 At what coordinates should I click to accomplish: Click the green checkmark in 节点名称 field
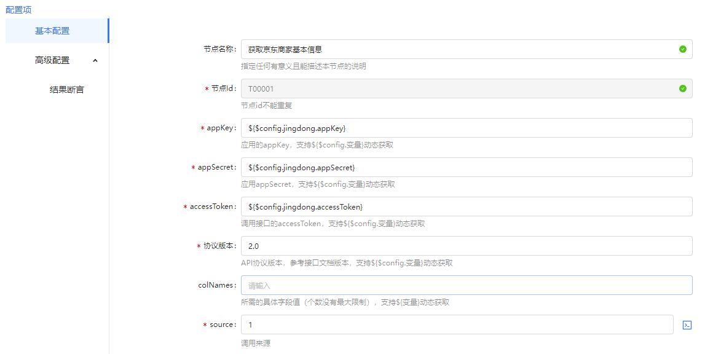682,49
